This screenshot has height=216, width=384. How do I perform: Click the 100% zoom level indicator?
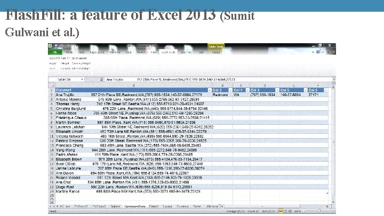point(298,211)
